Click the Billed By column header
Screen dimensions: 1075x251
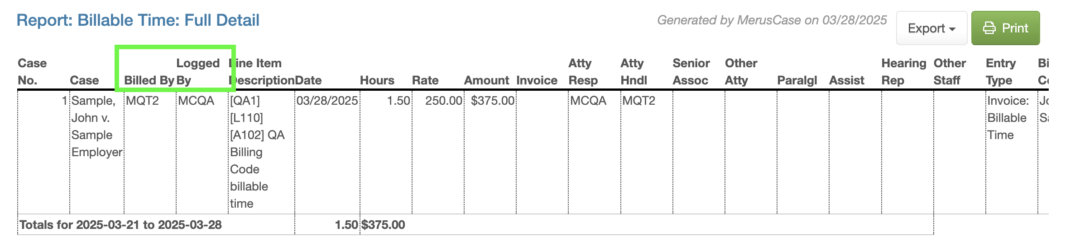point(149,80)
